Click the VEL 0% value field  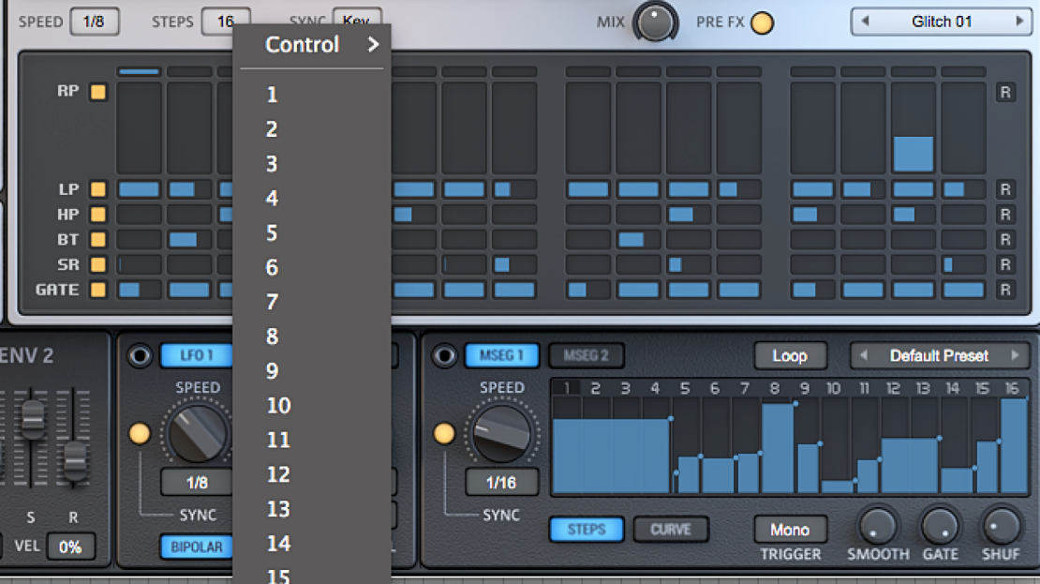(x=70, y=547)
